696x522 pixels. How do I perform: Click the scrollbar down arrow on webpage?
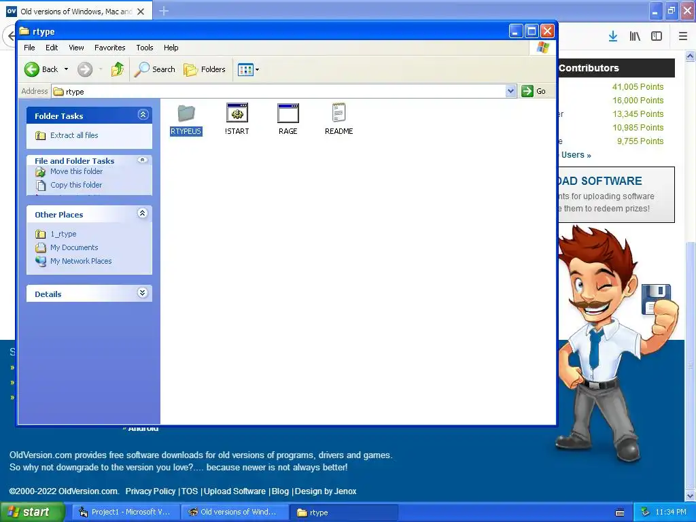(x=691, y=496)
